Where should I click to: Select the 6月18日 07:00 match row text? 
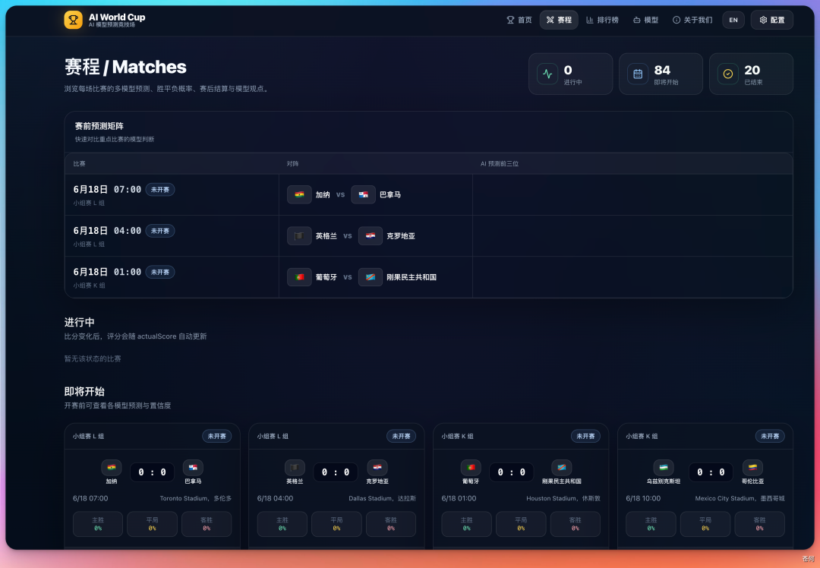click(107, 189)
